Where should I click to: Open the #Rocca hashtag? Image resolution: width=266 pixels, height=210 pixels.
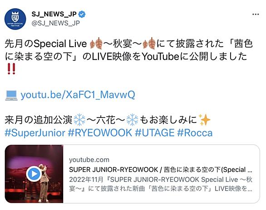195,133
